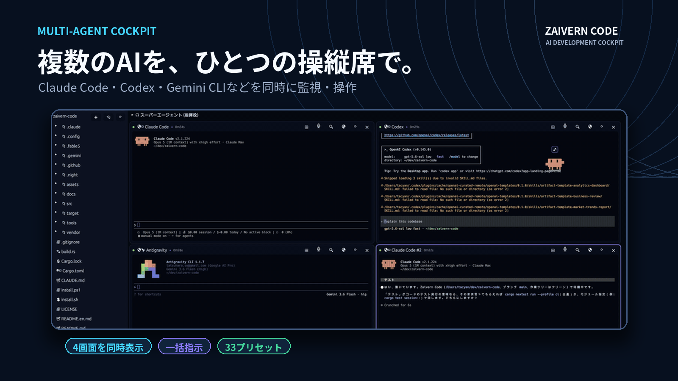This screenshot has height=381, width=678.
Task: Open the README.en.md file
Action: click(x=74, y=319)
